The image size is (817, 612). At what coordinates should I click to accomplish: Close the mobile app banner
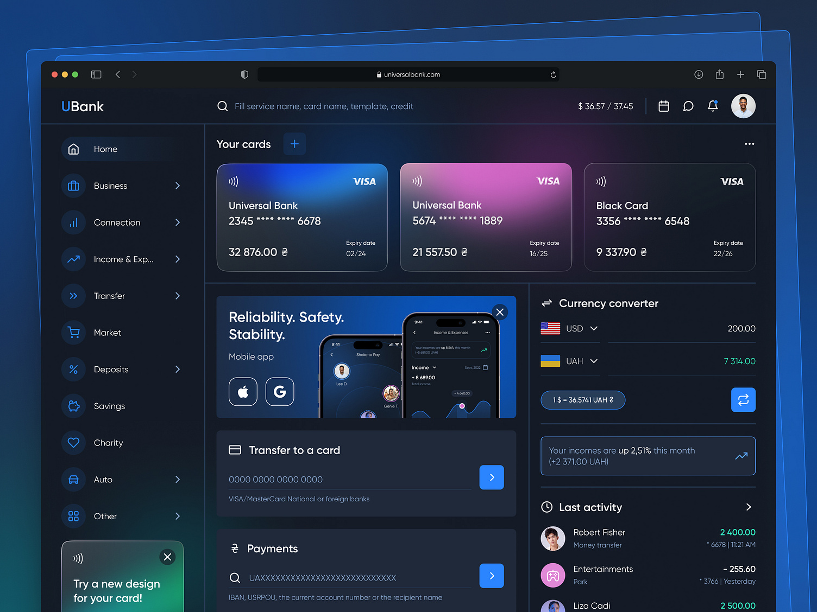pos(500,312)
